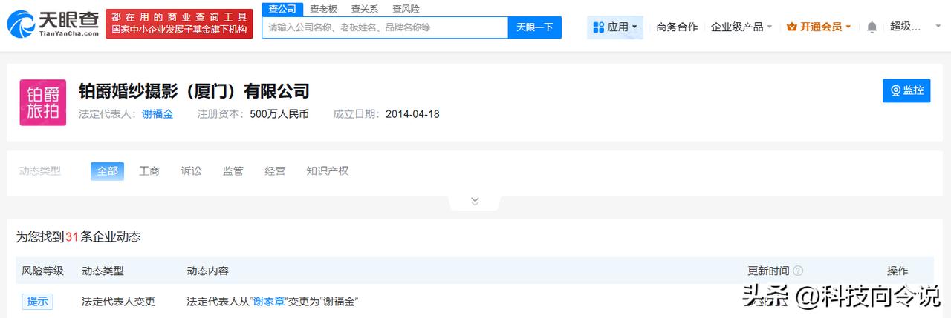Click the red promotional banner 都在用的商业查询工具

click(179, 24)
